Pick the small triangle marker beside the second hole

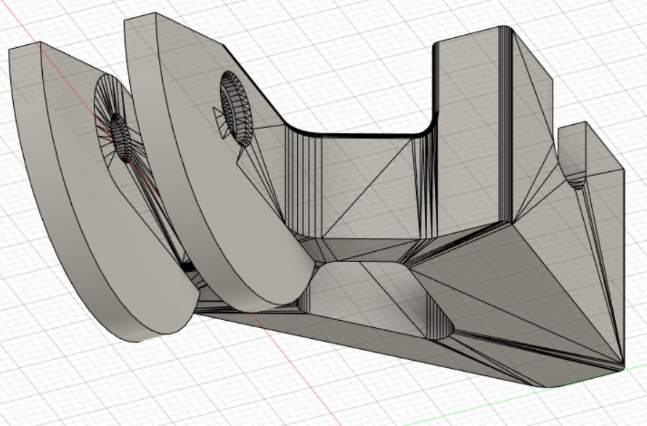pos(219,115)
